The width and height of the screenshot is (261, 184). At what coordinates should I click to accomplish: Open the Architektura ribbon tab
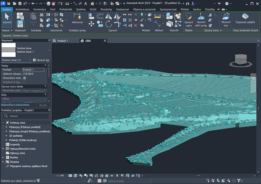point(22,9)
